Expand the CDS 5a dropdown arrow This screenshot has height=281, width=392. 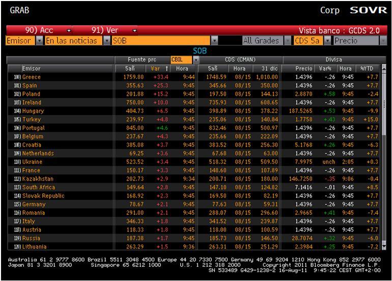(327, 41)
